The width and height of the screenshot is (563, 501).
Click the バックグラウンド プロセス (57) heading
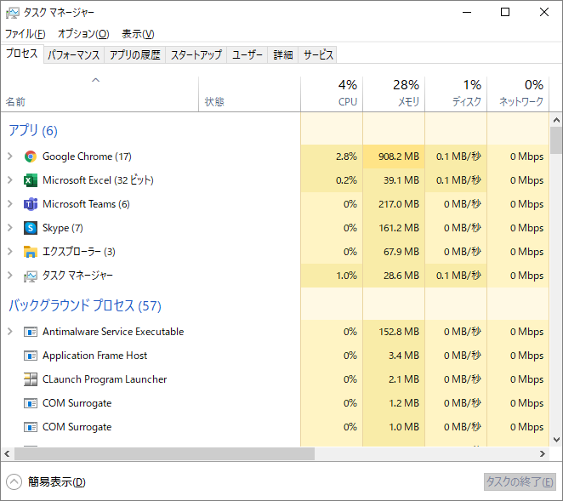[85, 305]
